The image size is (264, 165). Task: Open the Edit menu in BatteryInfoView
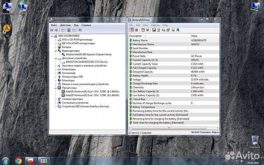(x=138, y=25)
